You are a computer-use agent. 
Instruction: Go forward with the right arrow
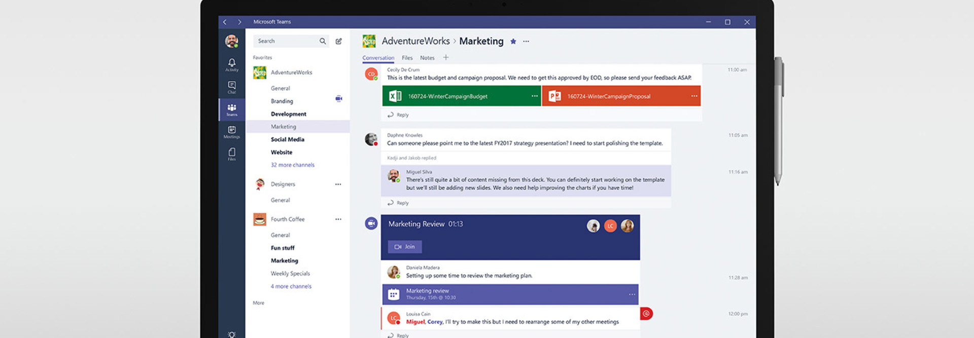239,22
